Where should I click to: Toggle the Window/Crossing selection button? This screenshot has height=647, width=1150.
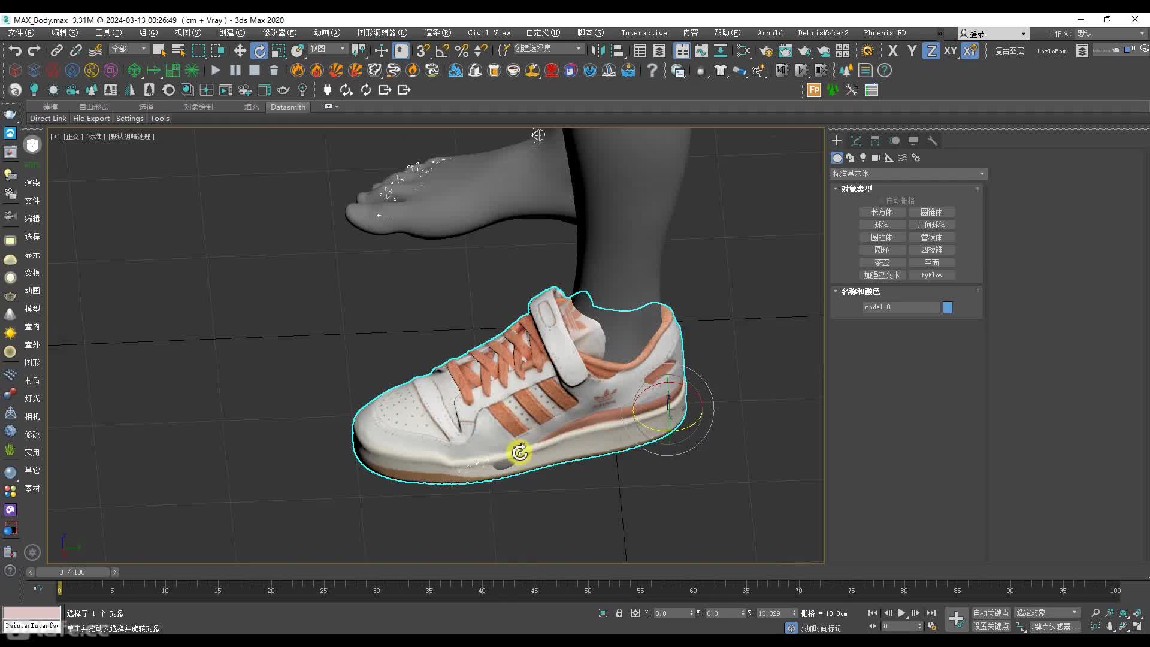coord(217,50)
